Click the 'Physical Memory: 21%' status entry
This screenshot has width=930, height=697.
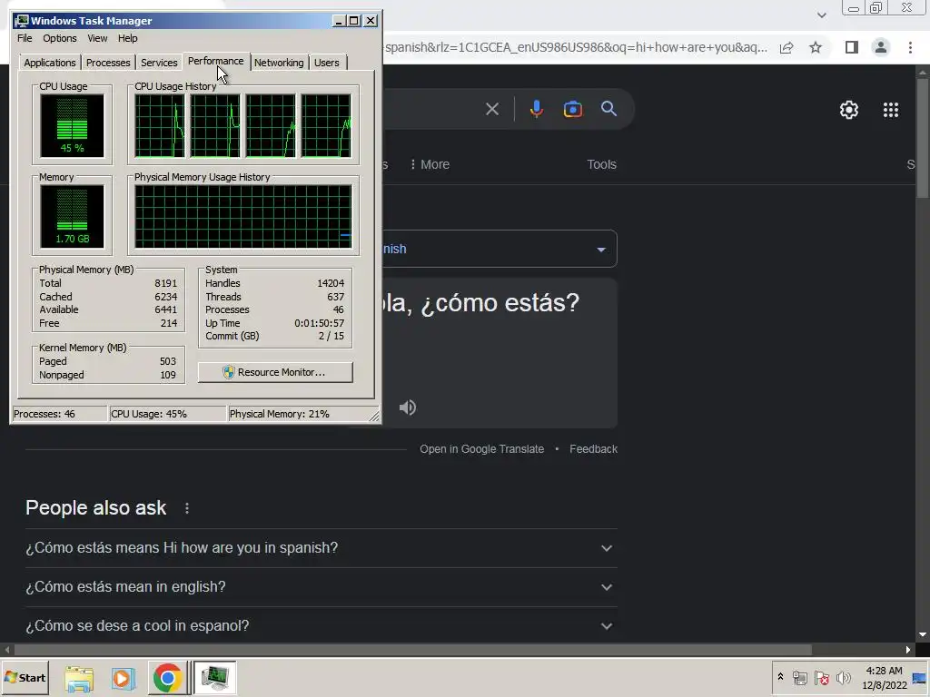pyautogui.click(x=279, y=414)
